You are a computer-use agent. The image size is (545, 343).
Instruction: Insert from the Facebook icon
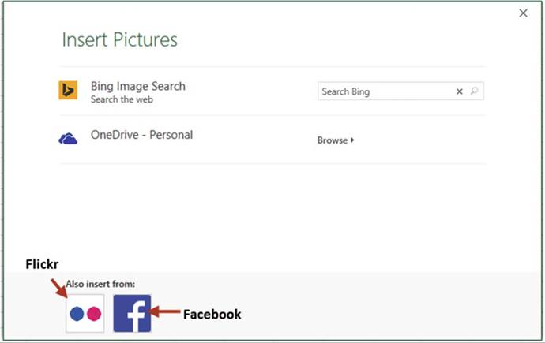pos(132,313)
